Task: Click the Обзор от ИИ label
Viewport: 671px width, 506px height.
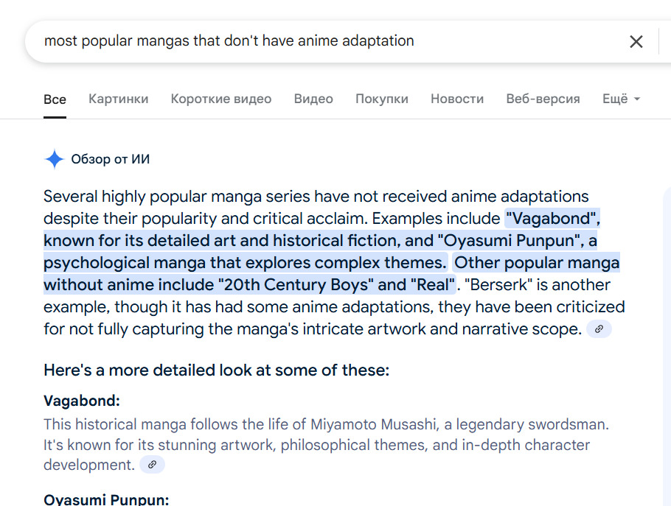Action: tap(110, 159)
